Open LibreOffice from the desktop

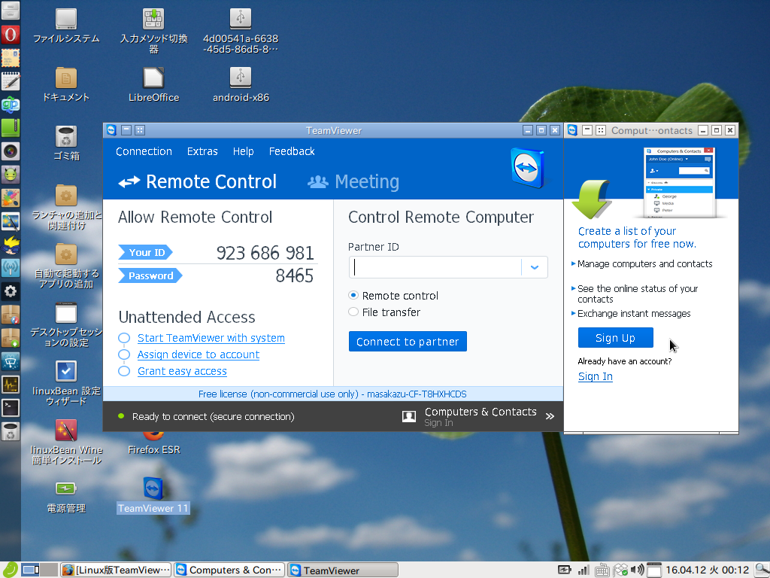[153, 79]
